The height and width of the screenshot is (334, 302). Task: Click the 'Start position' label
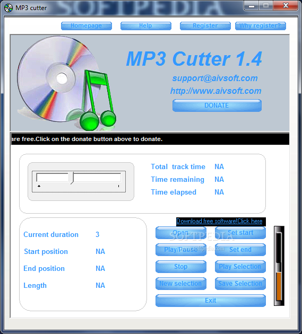pos(46,252)
